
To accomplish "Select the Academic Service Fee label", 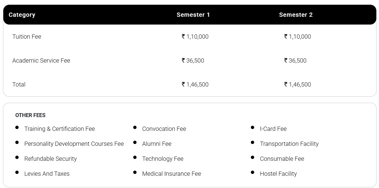I will tap(41, 60).
